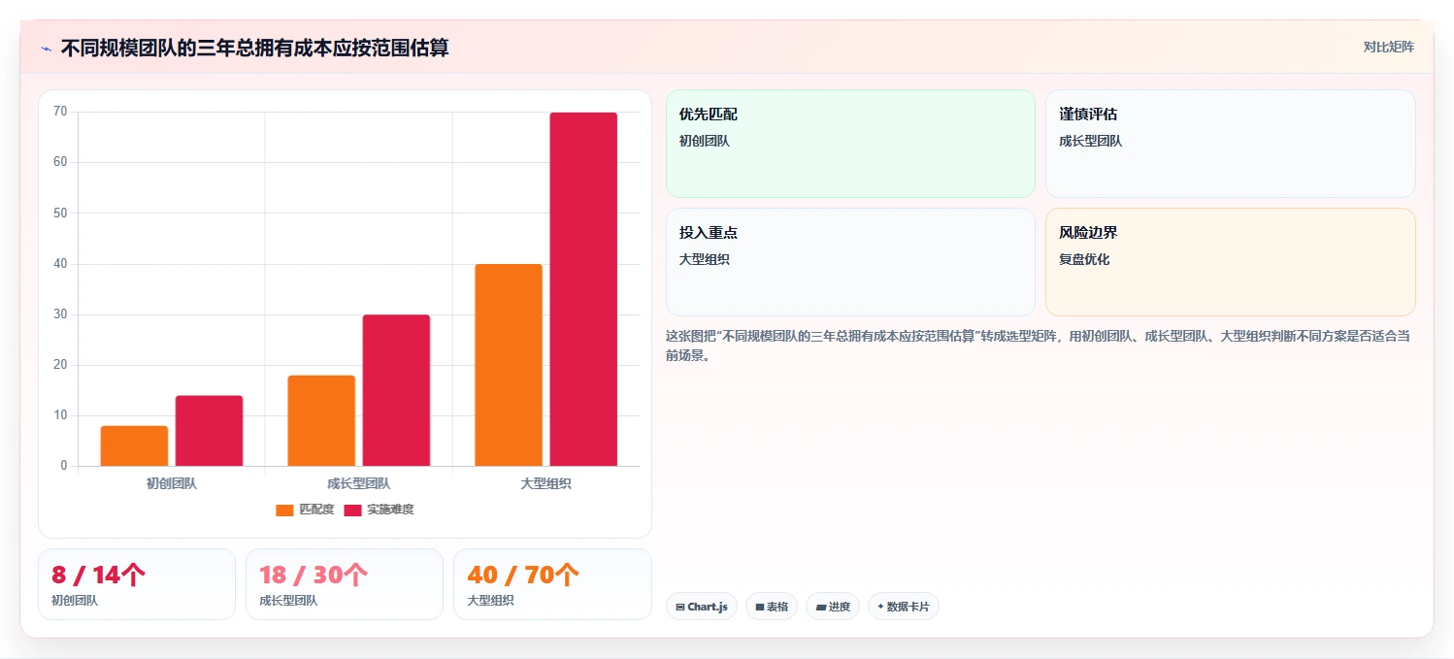Click the 对比矩阵 label at top right
This screenshot has width=1454, height=659.
(x=1389, y=47)
